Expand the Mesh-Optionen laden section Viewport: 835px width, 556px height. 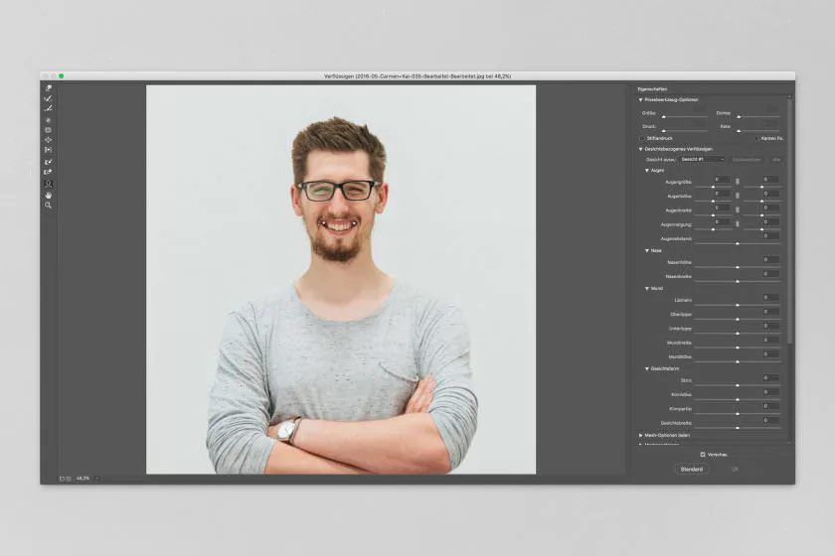pyautogui.click(x=641, y=435)
